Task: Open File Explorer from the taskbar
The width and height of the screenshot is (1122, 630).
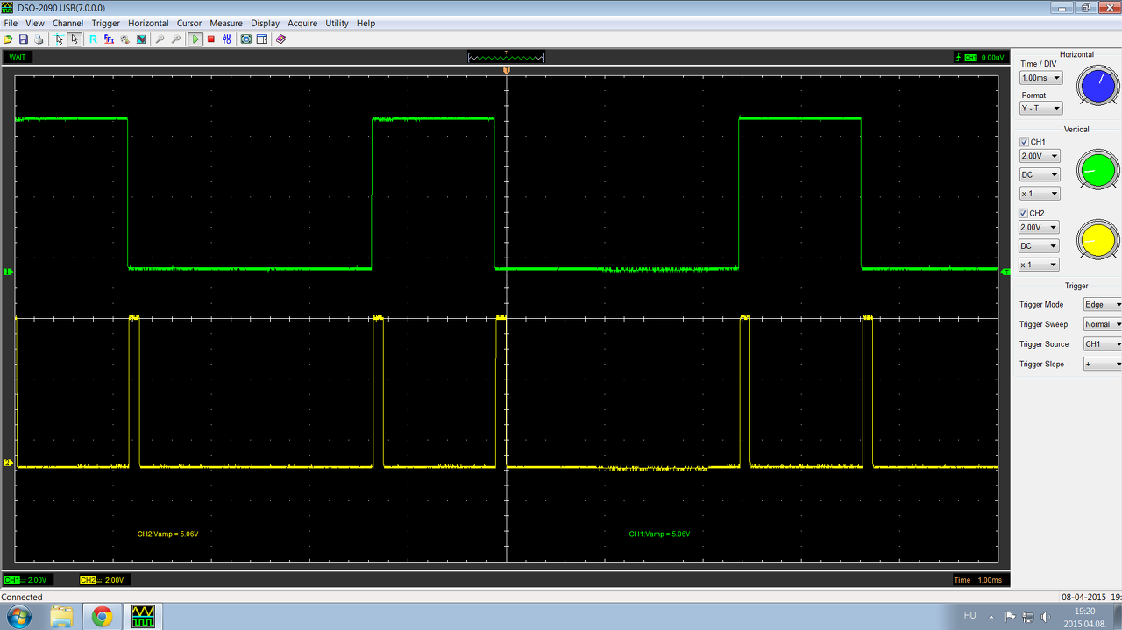Action: tap(61, 617)
